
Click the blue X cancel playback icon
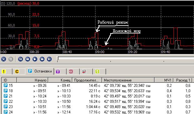coord(3,59)
